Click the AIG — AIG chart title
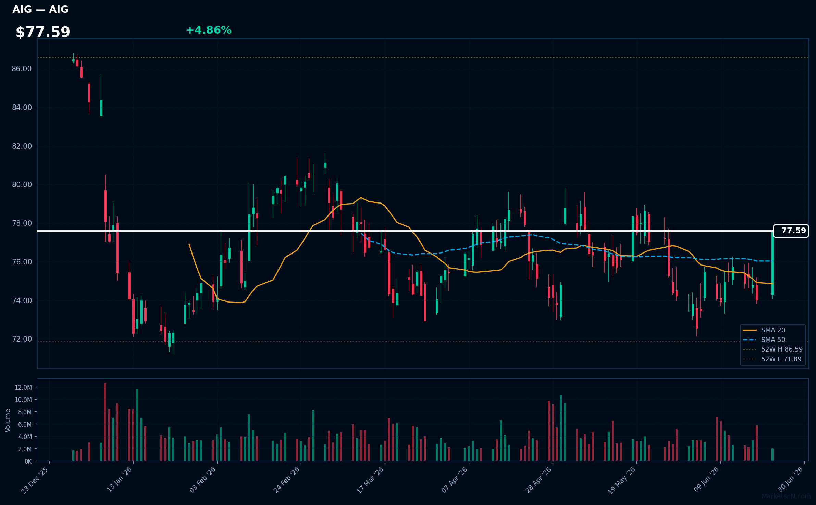 40,10
